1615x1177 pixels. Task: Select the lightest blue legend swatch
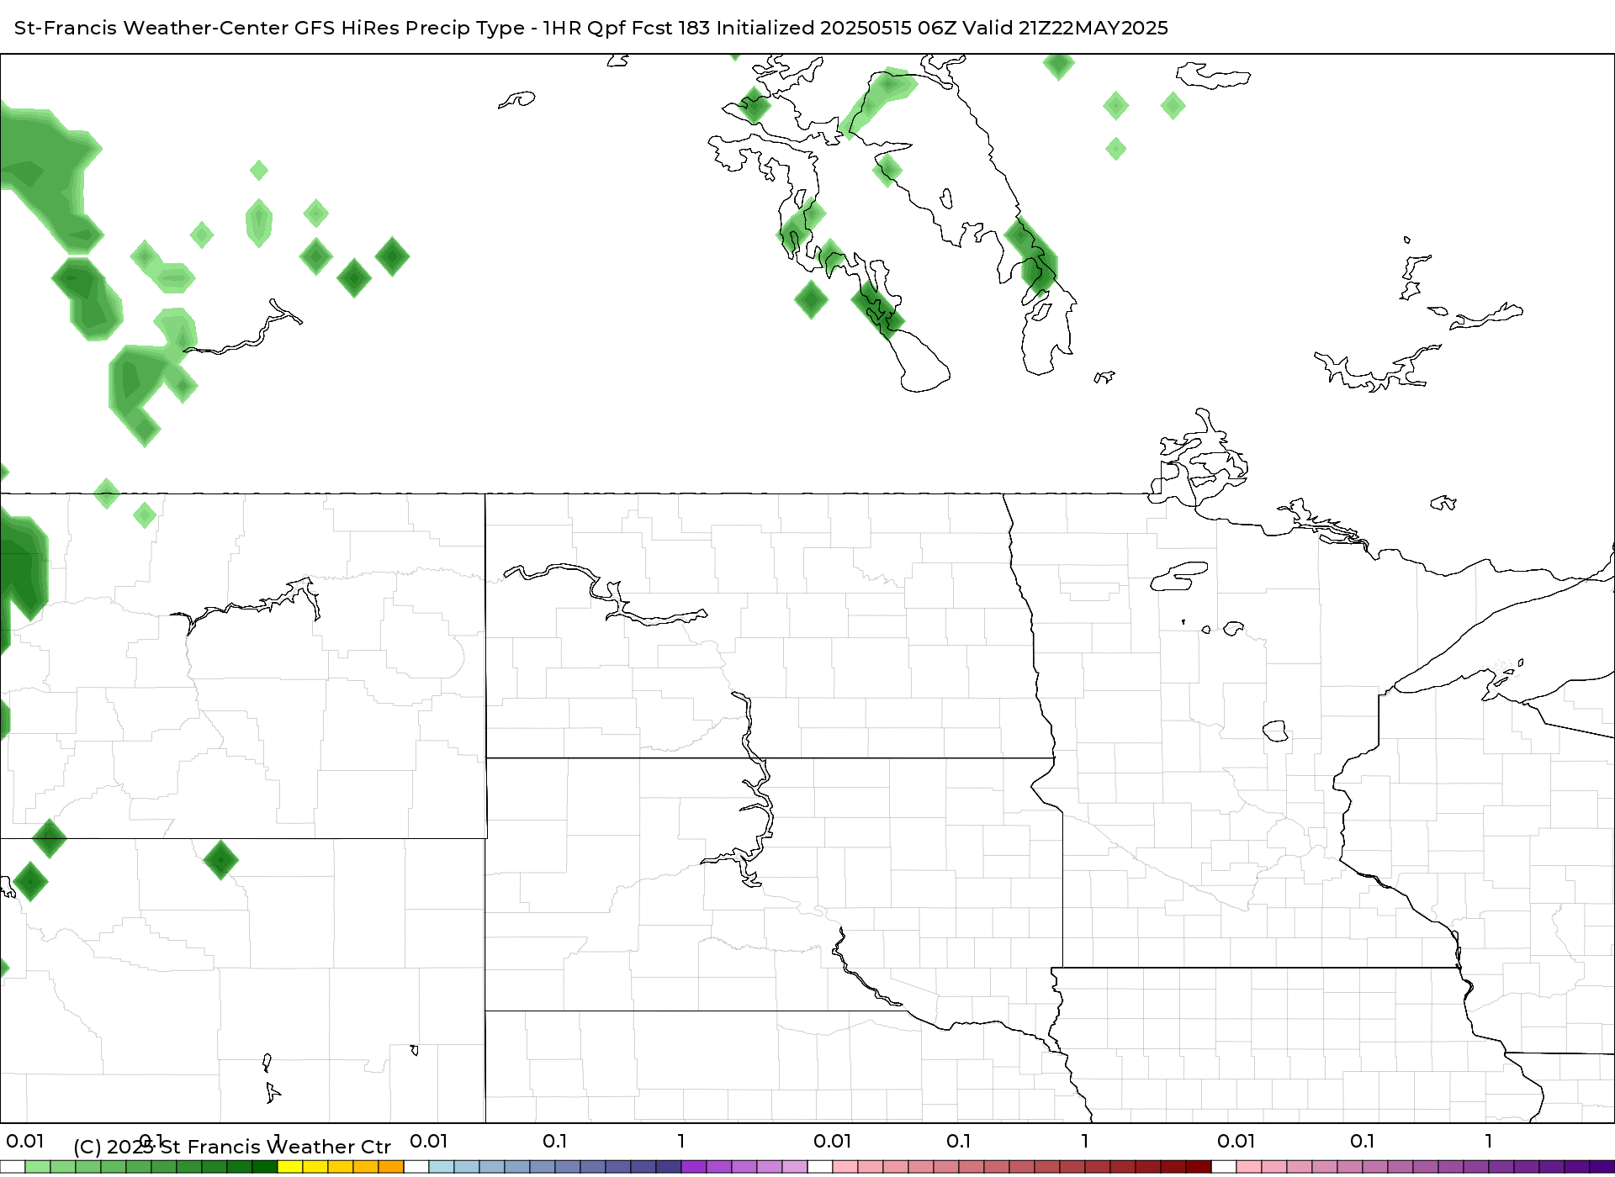[x=442, y=1167]
